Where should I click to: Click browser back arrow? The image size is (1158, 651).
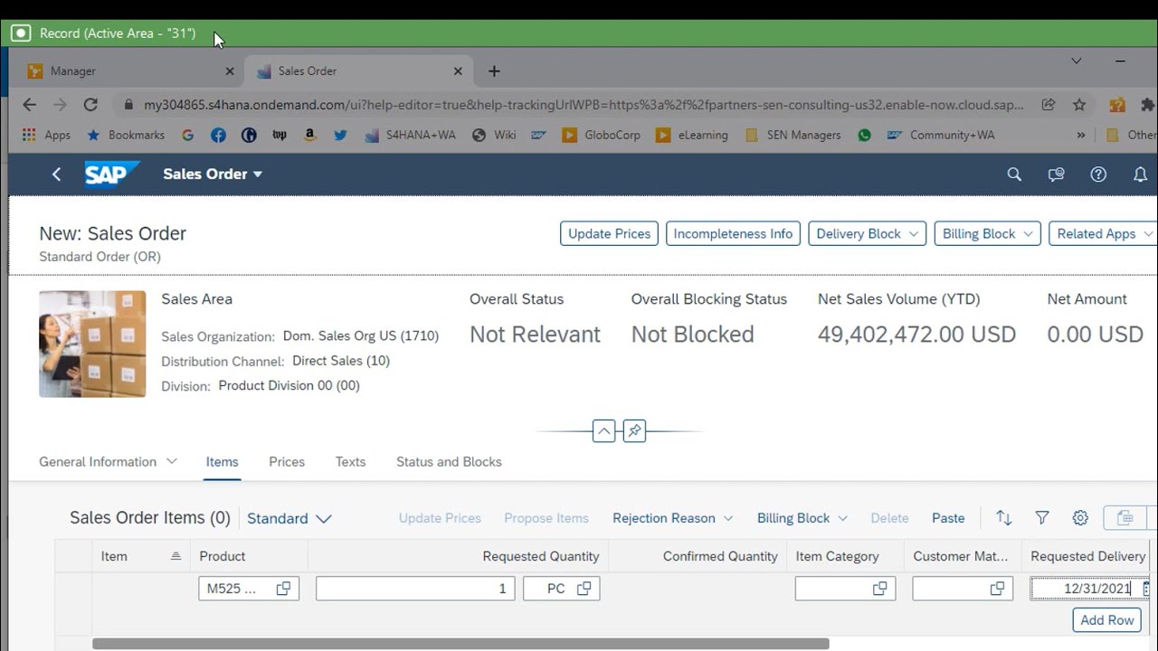pyautogui.click(x=29, y=105)
